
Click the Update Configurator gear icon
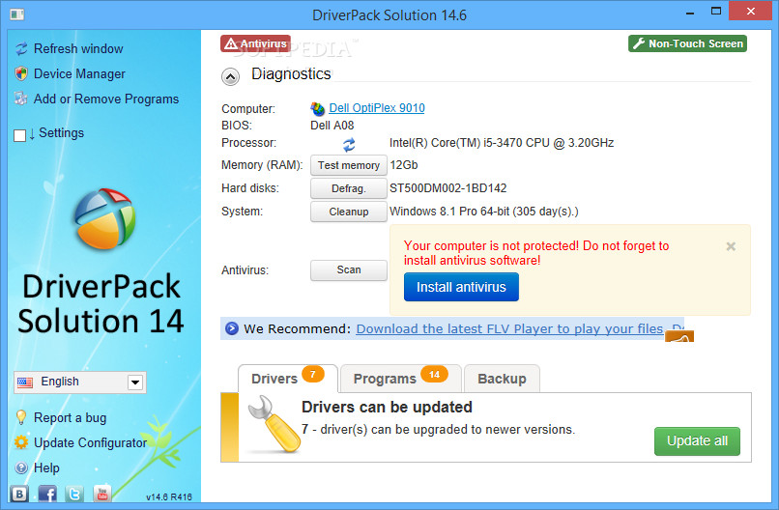point(21,442)
